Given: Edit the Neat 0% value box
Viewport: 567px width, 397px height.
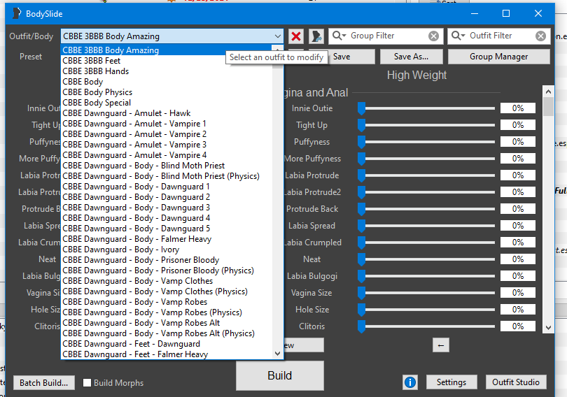Looking at the screenshot, I should tap(518, 259).
